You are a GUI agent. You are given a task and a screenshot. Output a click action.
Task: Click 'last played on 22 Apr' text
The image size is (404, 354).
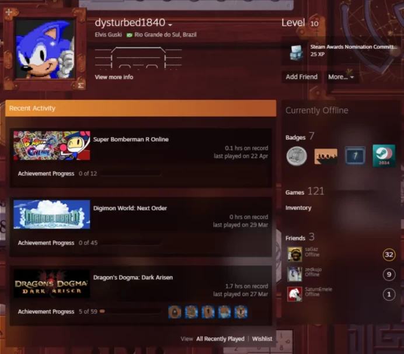(x=241, y=156)
